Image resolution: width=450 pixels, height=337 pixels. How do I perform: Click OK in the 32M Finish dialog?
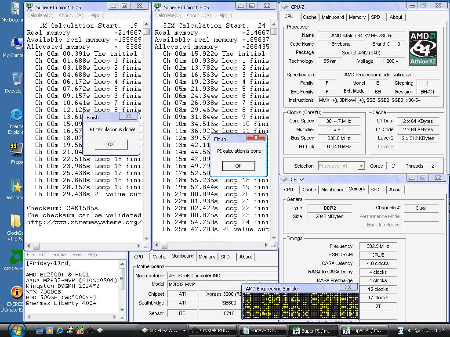239,166
